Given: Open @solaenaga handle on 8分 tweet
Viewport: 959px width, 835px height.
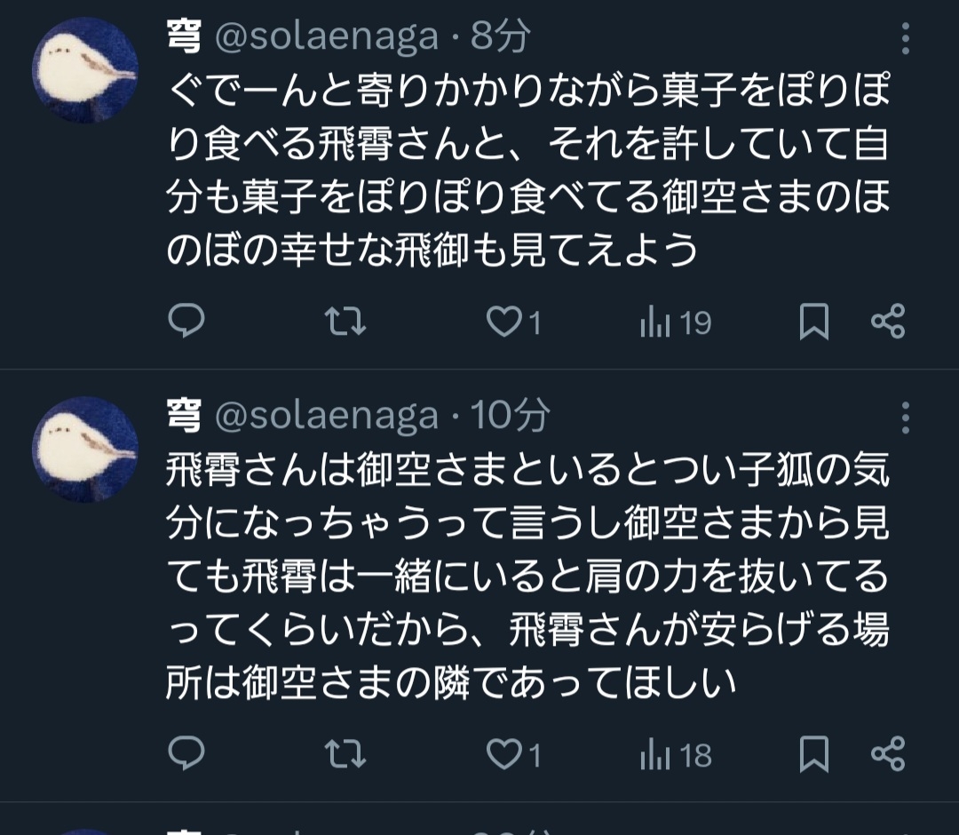Looking at the screenshot, I should (327, 36).
